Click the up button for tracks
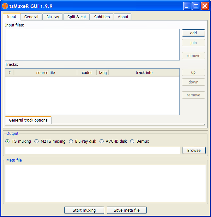 pyautogui.click(x=193, y=72)
